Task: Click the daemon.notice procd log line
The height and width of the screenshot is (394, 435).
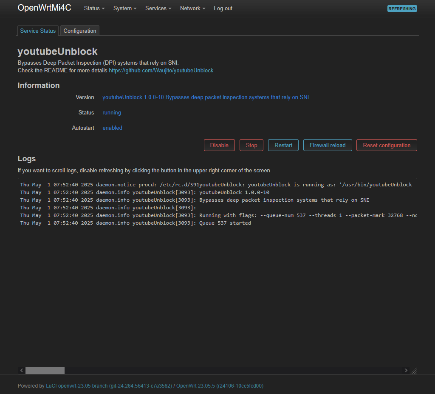Action: (x=216, y=185)
